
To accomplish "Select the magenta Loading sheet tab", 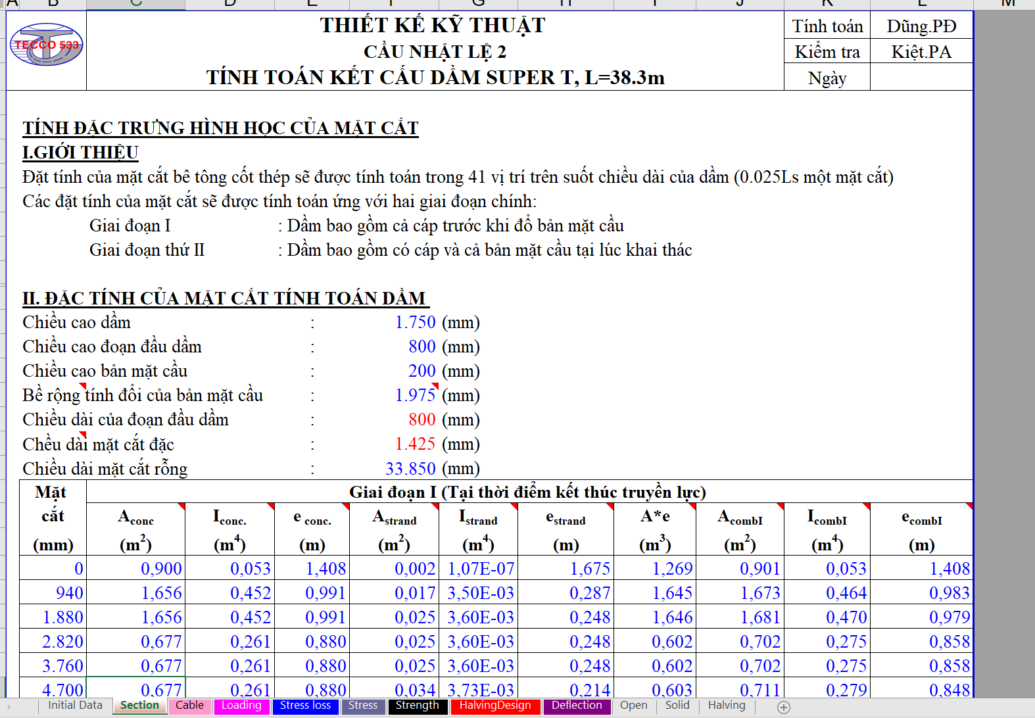I will (x=241, y=706).
